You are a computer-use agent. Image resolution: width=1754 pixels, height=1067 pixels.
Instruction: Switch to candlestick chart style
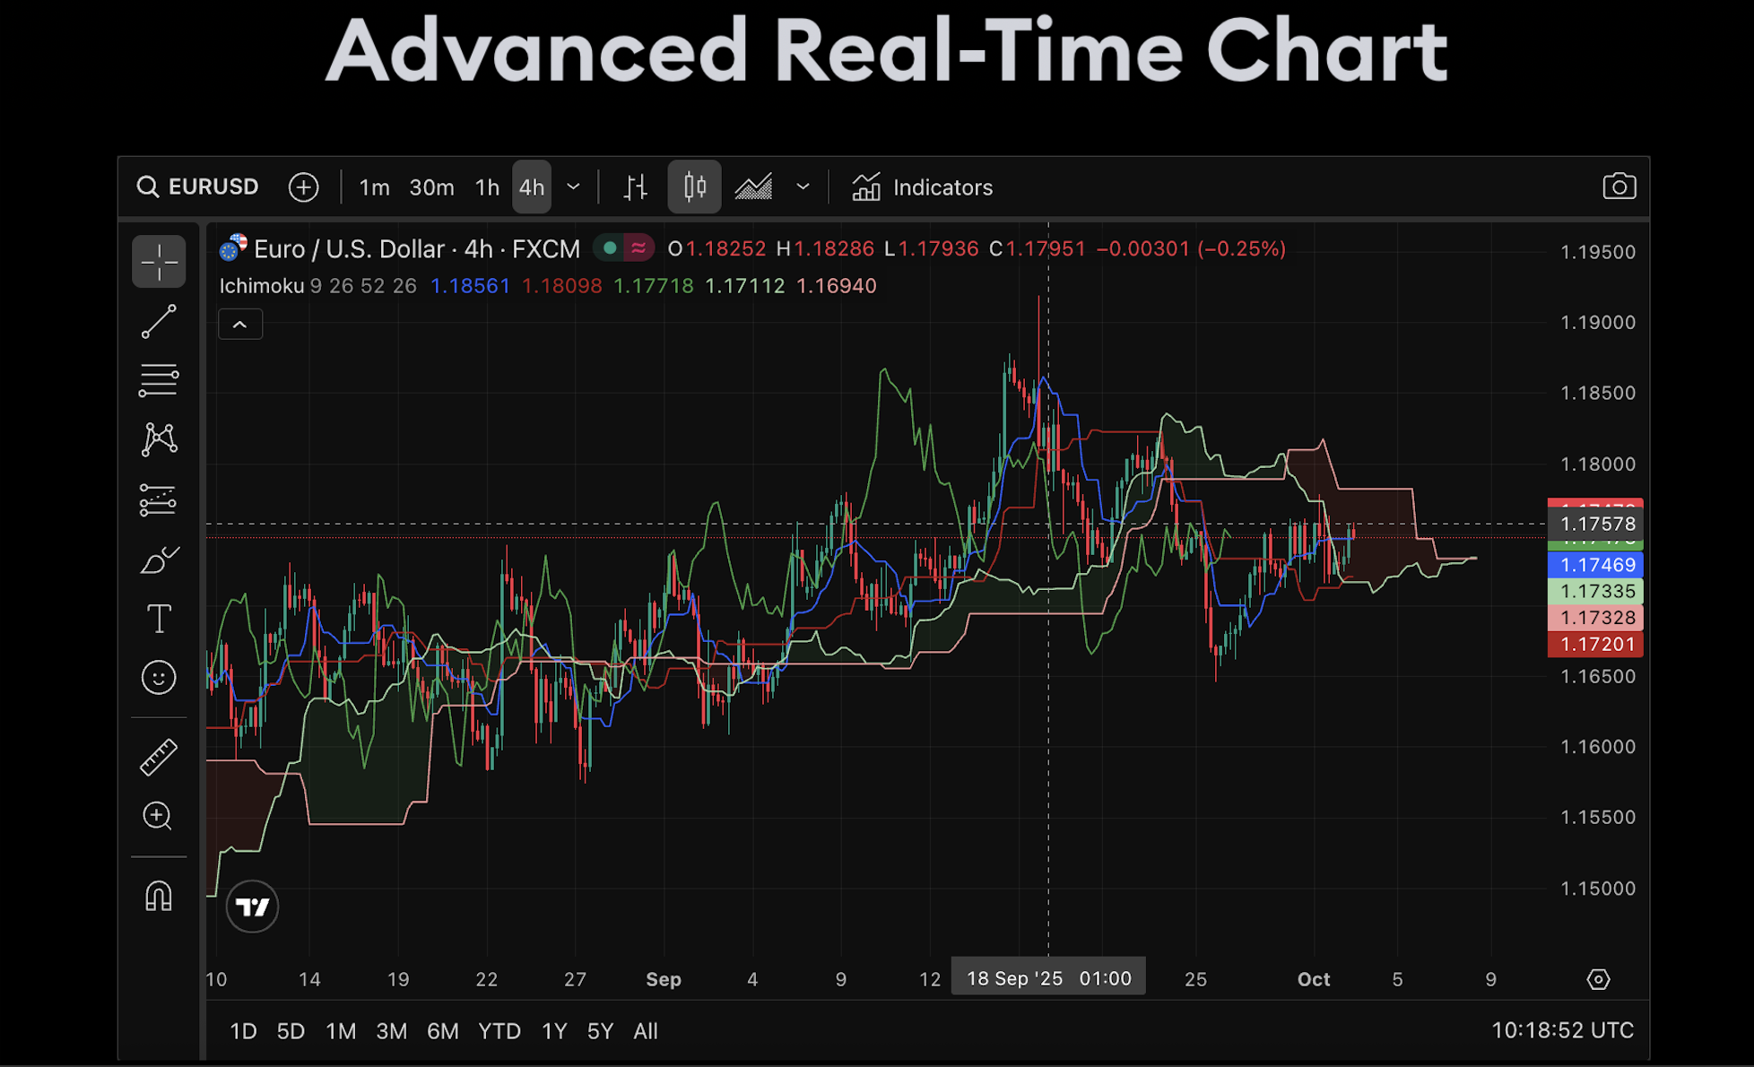[x=694, y=187]
